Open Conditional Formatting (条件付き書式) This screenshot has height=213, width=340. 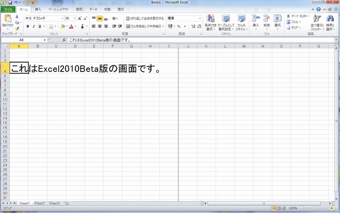coord(210,23)
